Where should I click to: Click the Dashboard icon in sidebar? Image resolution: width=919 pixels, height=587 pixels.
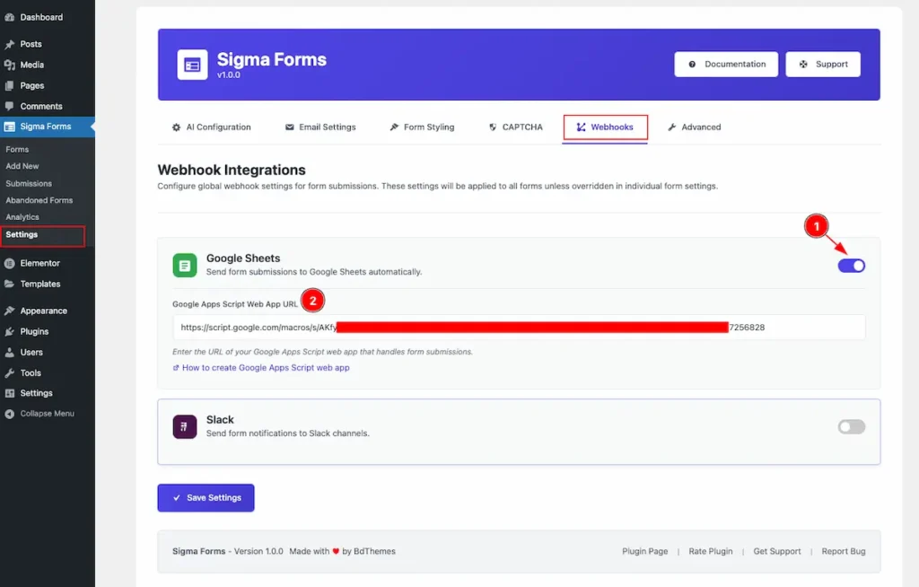[x=9, y=18]
